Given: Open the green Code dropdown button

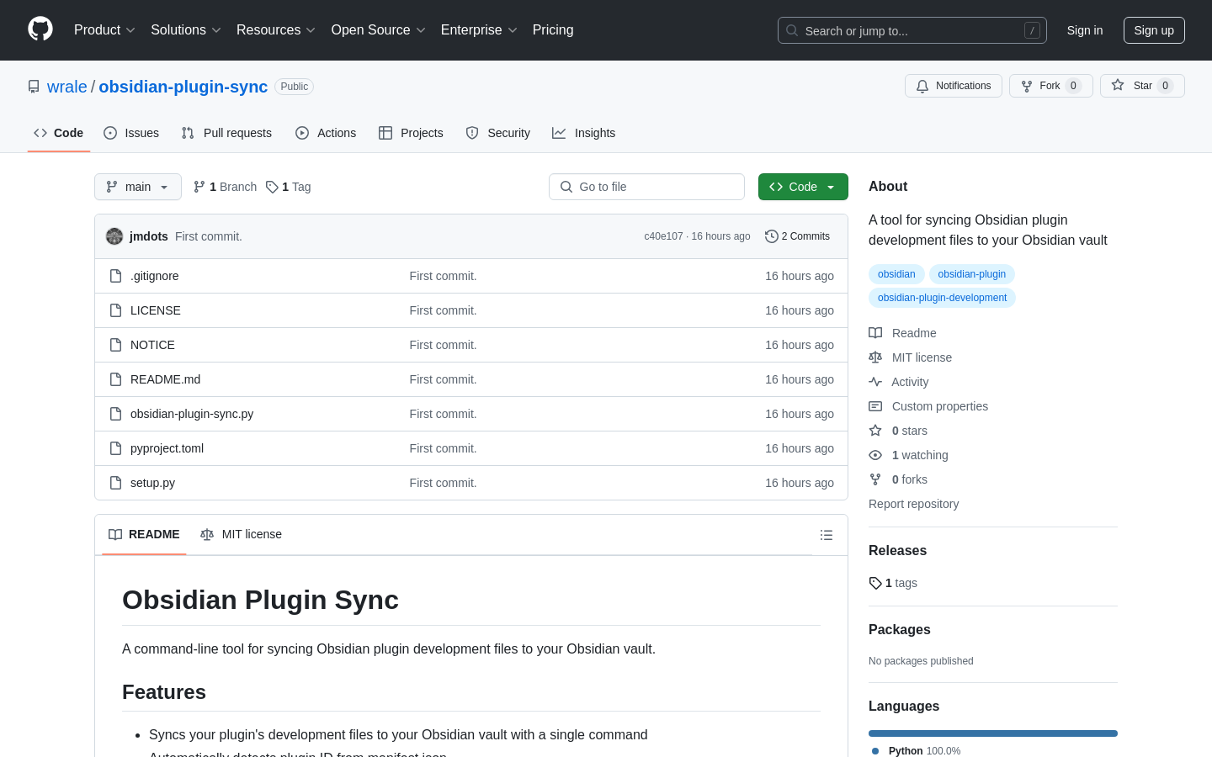Looking at the screenshot, I should [803, 187].
